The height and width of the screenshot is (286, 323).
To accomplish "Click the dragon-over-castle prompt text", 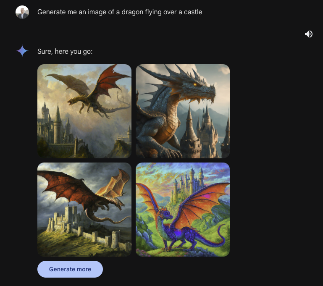I will click(x=120, y=12).
